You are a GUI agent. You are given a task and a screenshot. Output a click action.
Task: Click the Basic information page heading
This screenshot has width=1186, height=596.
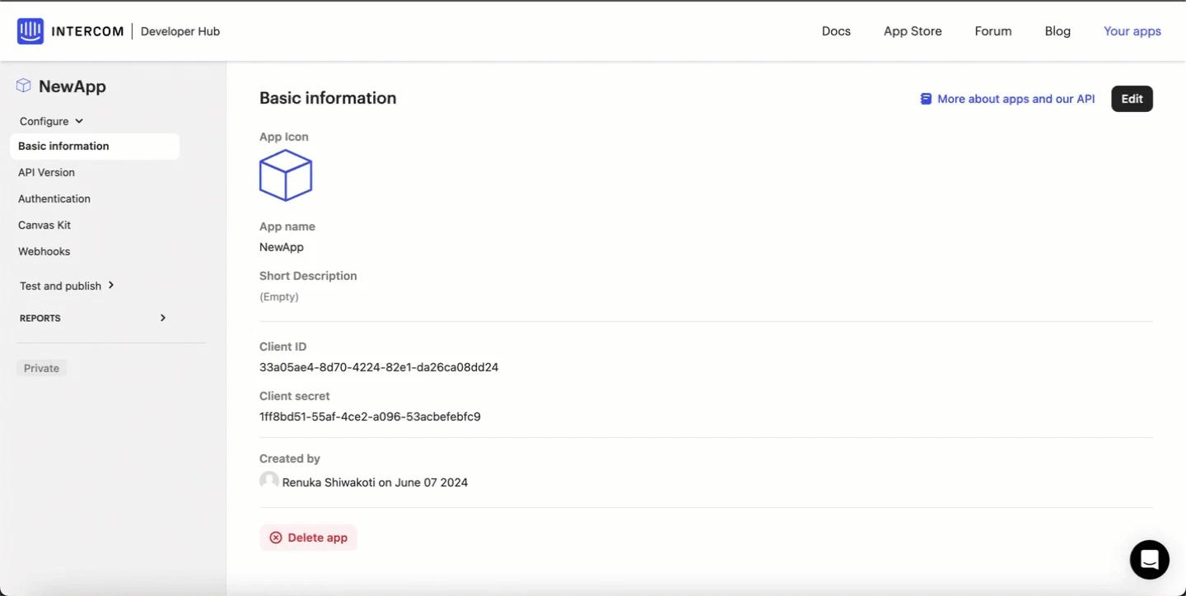[x=328, y=98]
